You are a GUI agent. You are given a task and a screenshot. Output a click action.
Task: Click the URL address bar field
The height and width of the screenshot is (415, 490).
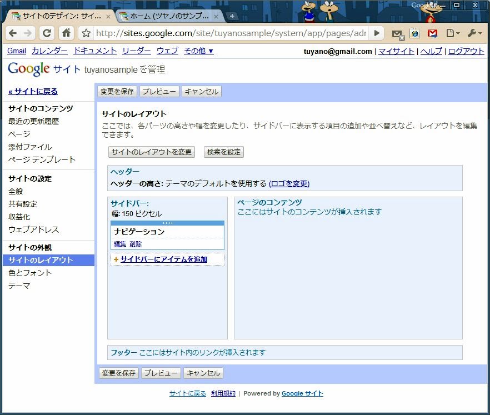[x=231, y=33]
